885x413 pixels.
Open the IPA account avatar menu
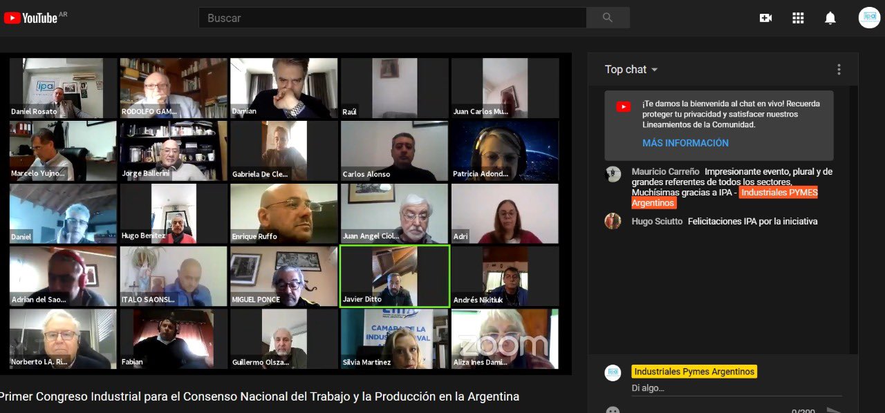869,18
